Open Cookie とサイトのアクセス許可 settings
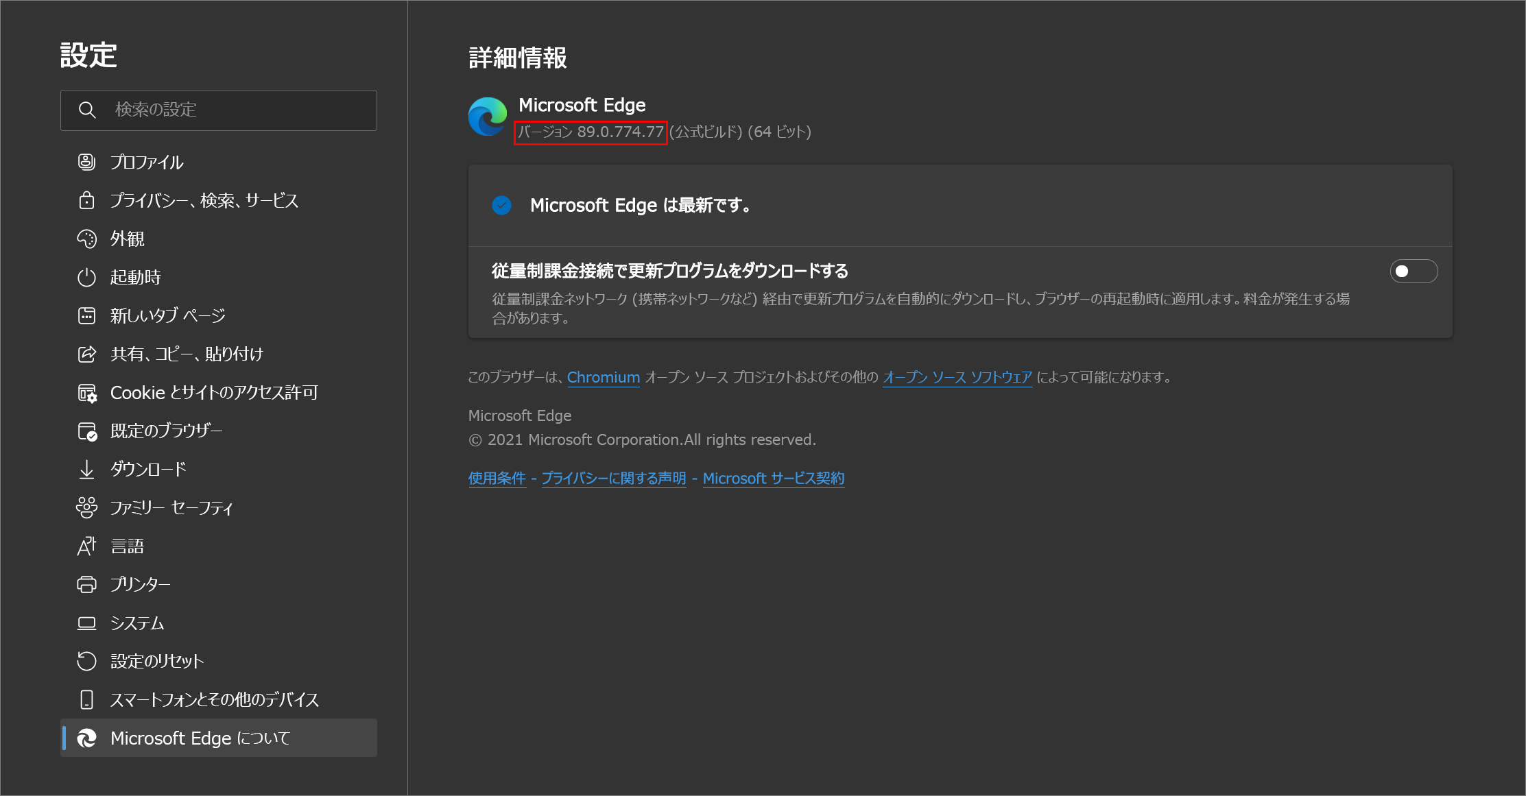This screenshot has height=796, width=1526. tap(219, 392)
